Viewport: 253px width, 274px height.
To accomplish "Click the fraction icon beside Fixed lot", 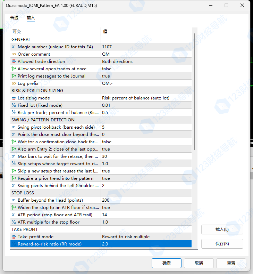I will (14, 105).
